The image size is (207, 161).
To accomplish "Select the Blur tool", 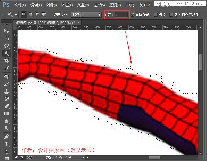I will click(x=7, y=121).
